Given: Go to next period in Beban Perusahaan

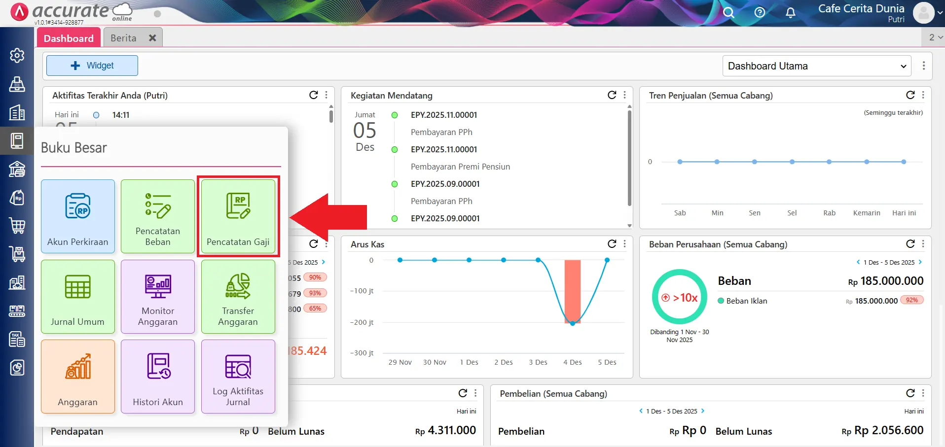Looking at the screenshot, I should (x=920, y=262).
